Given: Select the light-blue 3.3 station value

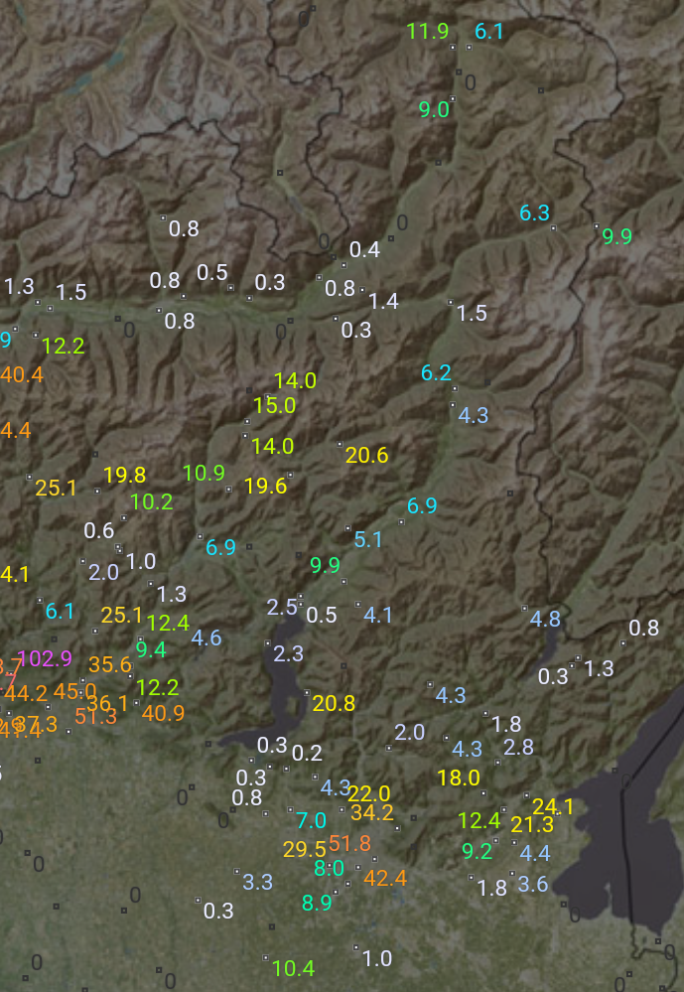Looking at the screenshot, I should pos(257,882).
